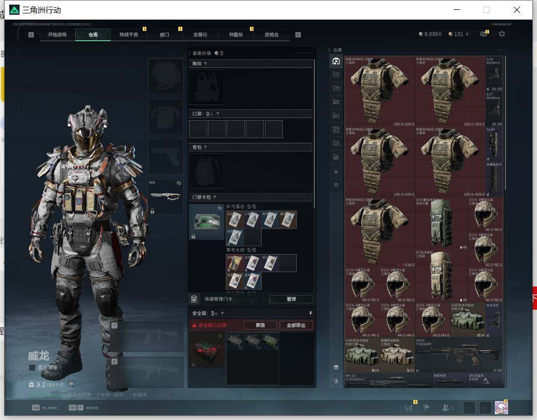Click the sort icon at the storage sidebar bottom
537x420 pixels.
pos(336,381)
